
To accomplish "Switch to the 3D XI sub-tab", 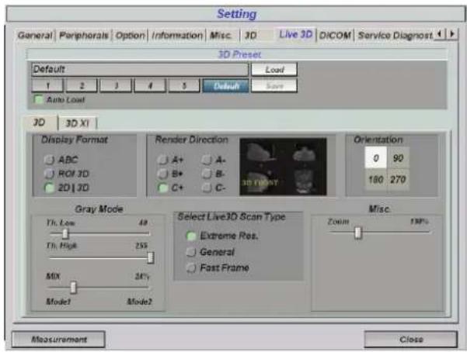I will tap(78, 123).
